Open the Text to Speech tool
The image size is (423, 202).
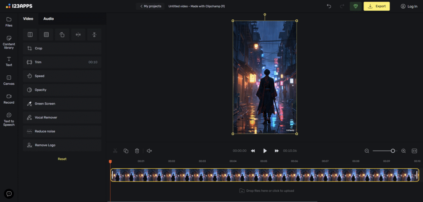9,120
